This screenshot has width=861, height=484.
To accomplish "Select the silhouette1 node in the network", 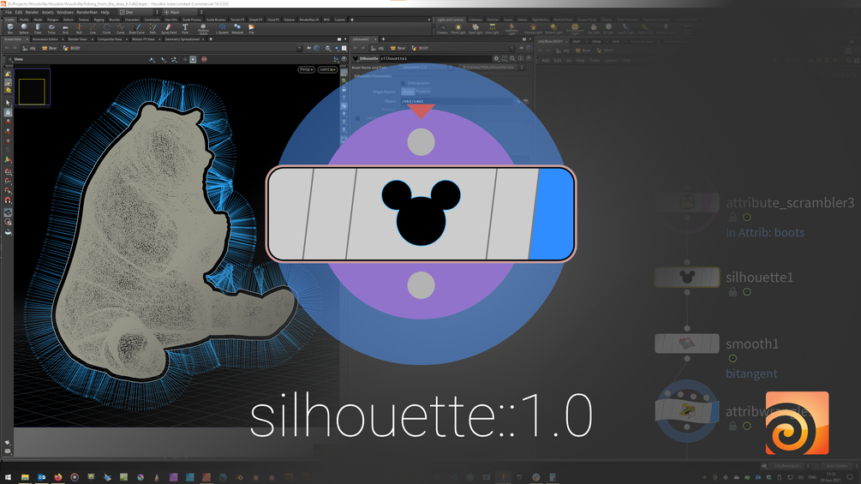I will (687, 277).
